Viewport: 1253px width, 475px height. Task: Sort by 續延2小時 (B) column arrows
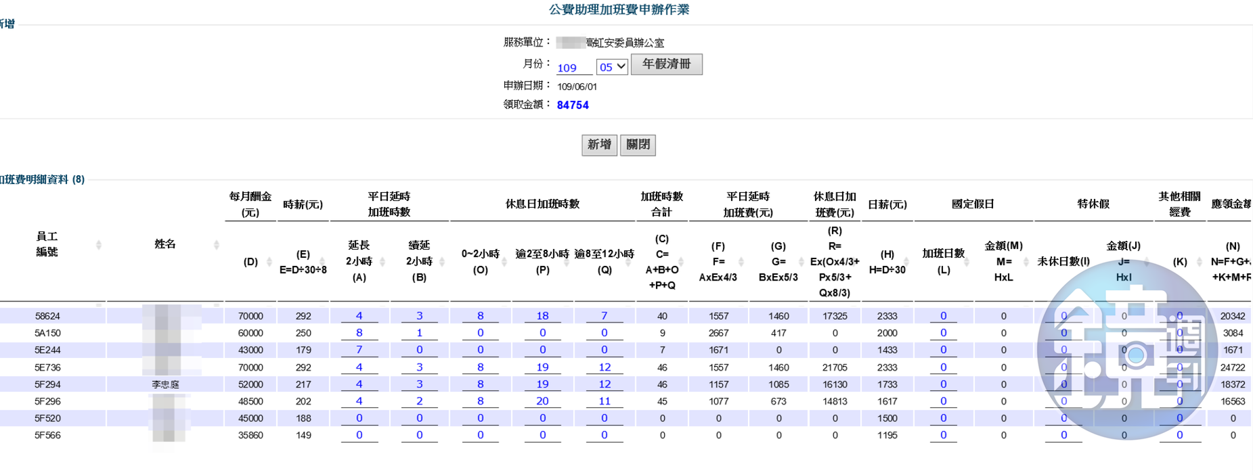coord(442,262)
